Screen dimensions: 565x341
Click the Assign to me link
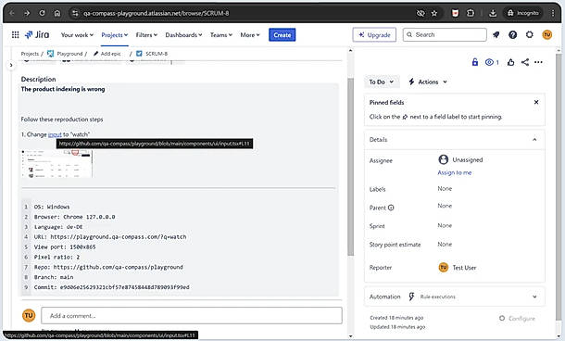pyautogui.click(x=455, y=172)
